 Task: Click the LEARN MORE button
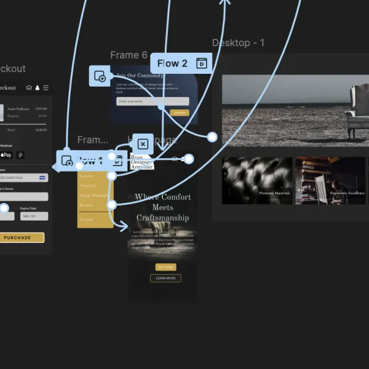coord(165,278)
